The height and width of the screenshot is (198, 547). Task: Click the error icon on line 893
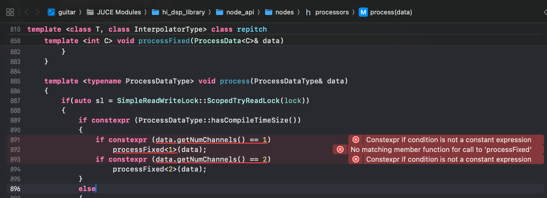[x=356, y=159]
